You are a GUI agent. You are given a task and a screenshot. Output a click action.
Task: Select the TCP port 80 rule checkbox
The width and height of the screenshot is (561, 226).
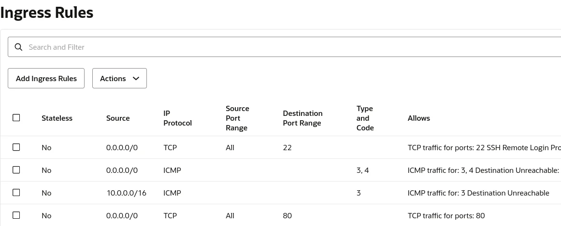click(16, 215)
